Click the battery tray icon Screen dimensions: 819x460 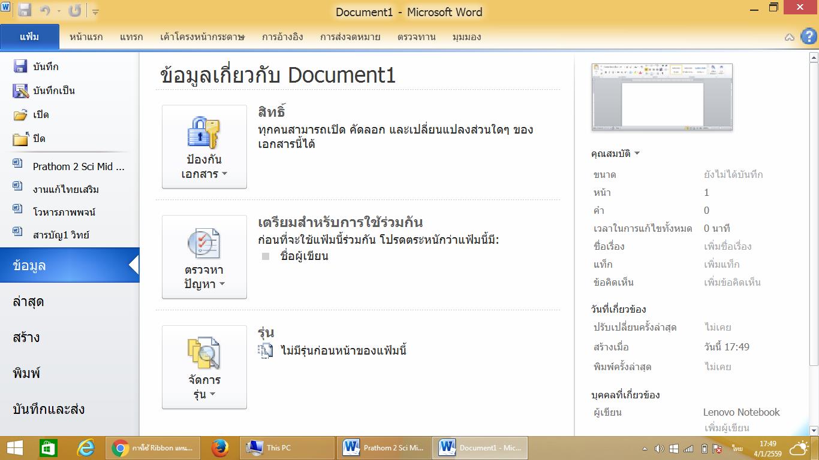point(704,448)
